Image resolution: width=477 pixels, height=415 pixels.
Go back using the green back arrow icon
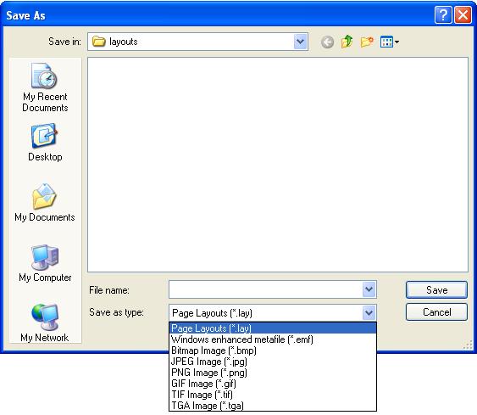327,42
